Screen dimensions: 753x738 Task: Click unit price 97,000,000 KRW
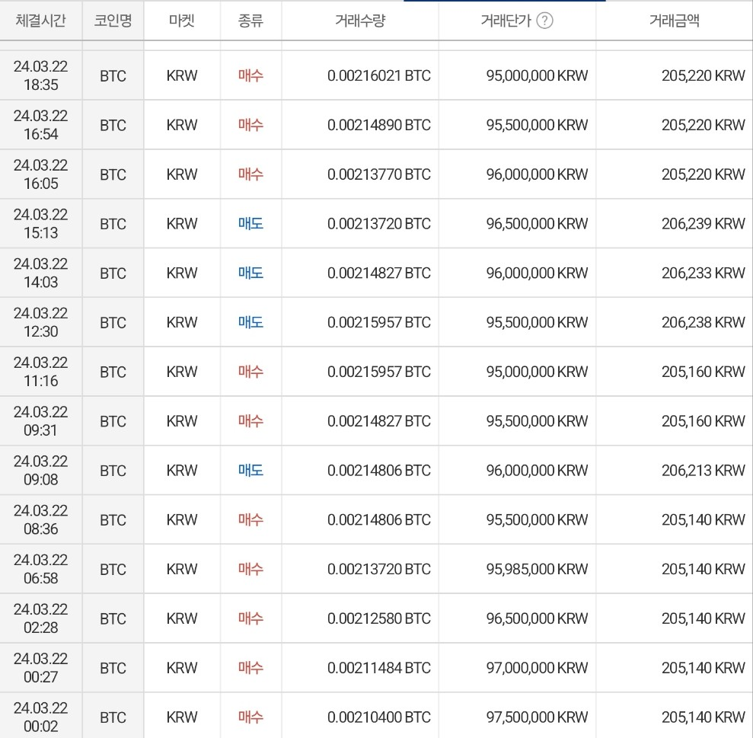(x=537, y=668)
